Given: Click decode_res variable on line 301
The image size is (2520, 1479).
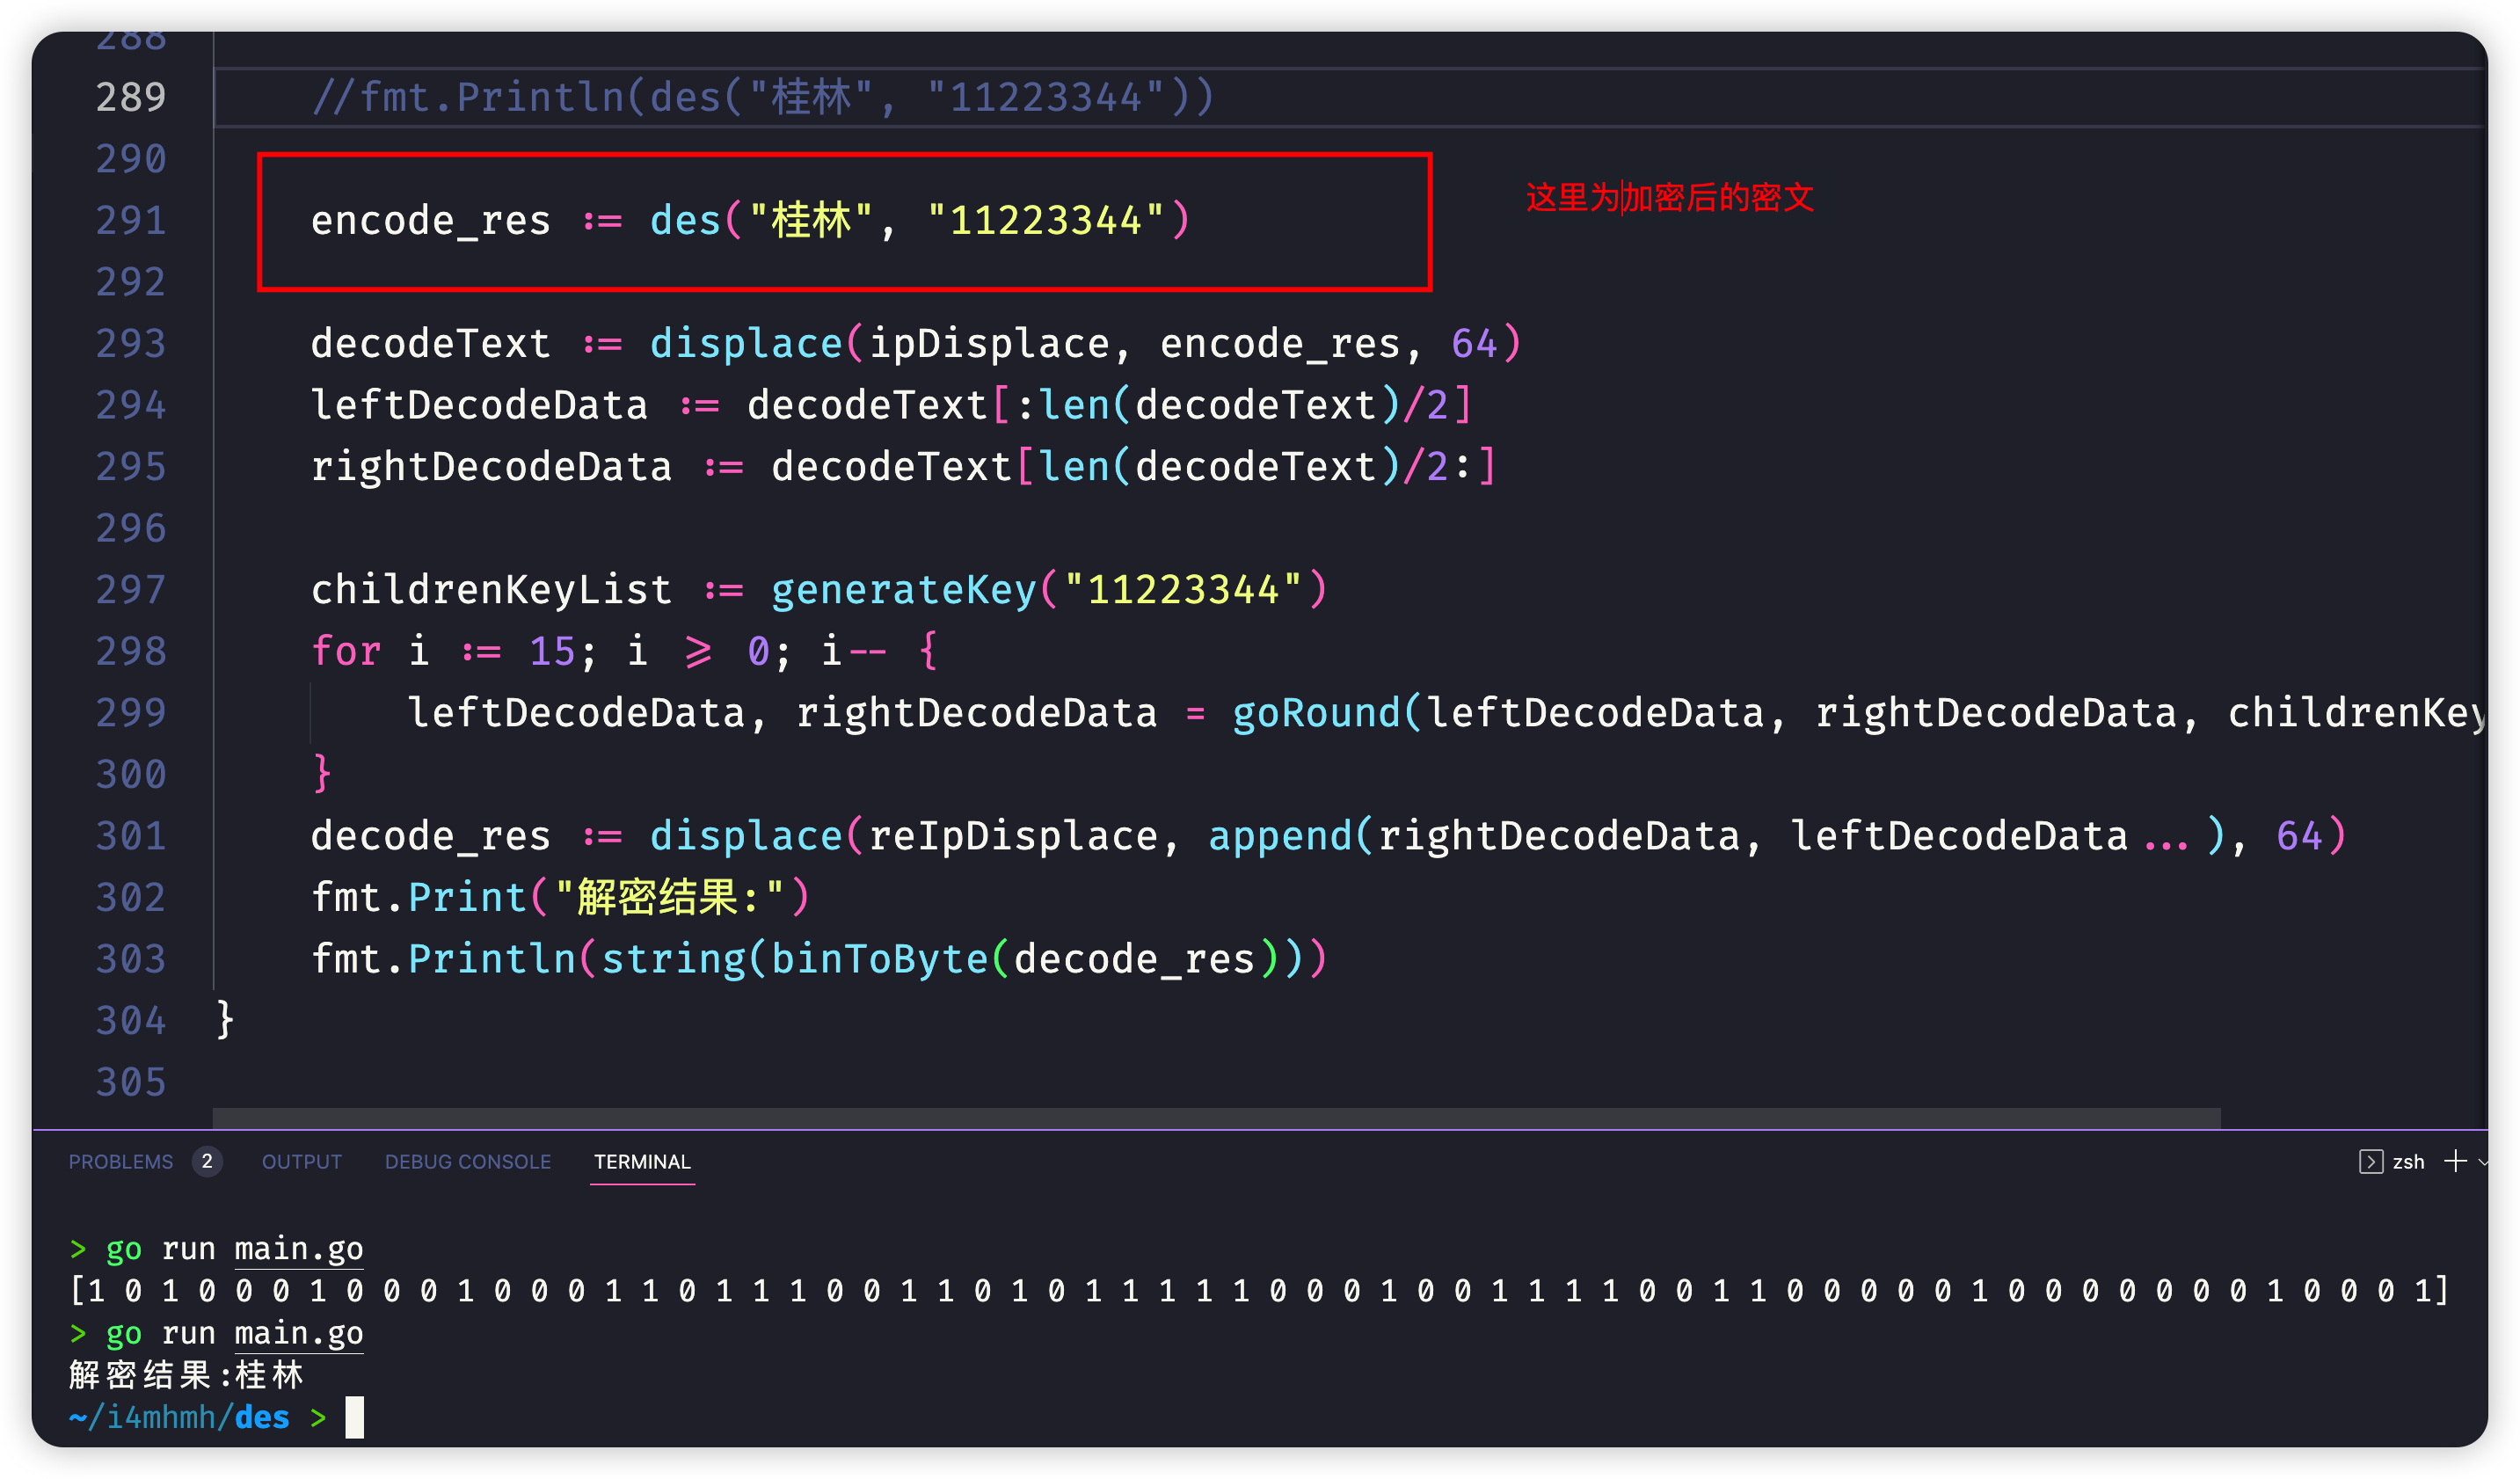Looking at the screenshot, I should [x=431, y=836].
